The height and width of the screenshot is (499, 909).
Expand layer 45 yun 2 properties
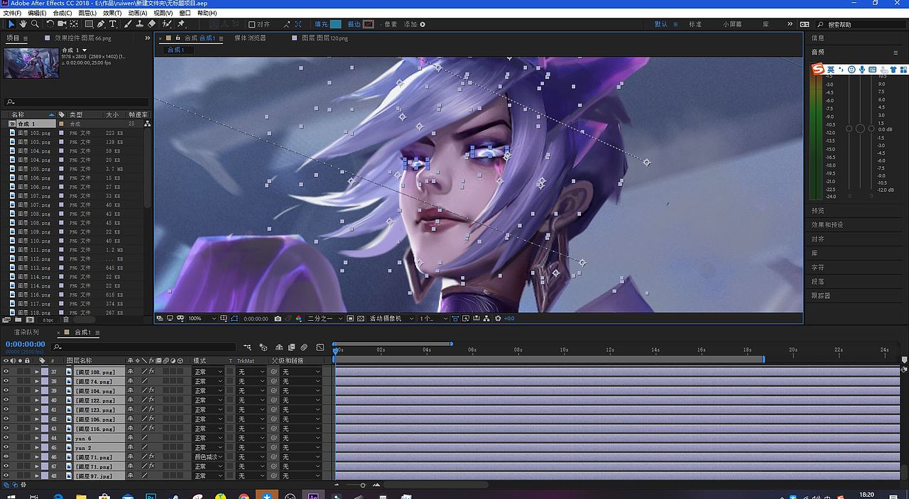click(37, 447)
